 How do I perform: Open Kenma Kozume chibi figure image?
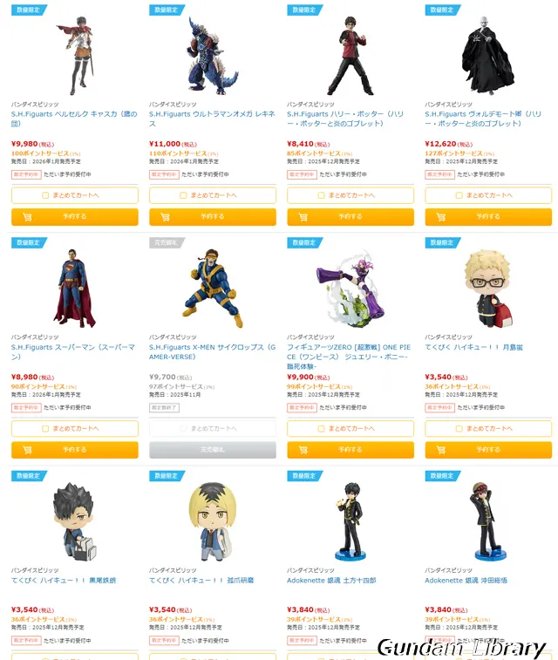[x=213, y=521]
